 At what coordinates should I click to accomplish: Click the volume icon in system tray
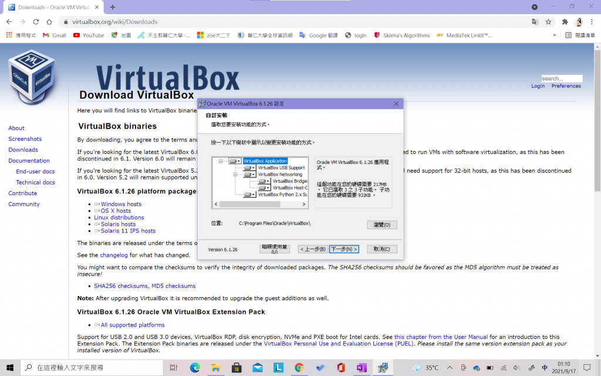pos(516,368)
